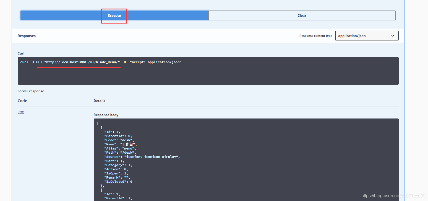This screenshot has height=201, width=428.
Task: Click the "Code": "desk" line
Action: 119,140
